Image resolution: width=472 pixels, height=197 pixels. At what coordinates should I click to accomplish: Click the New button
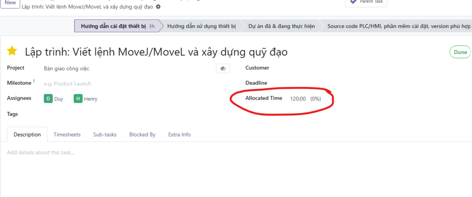[10, 3]
